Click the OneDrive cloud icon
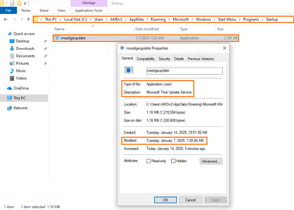 (x=10, y=88)
